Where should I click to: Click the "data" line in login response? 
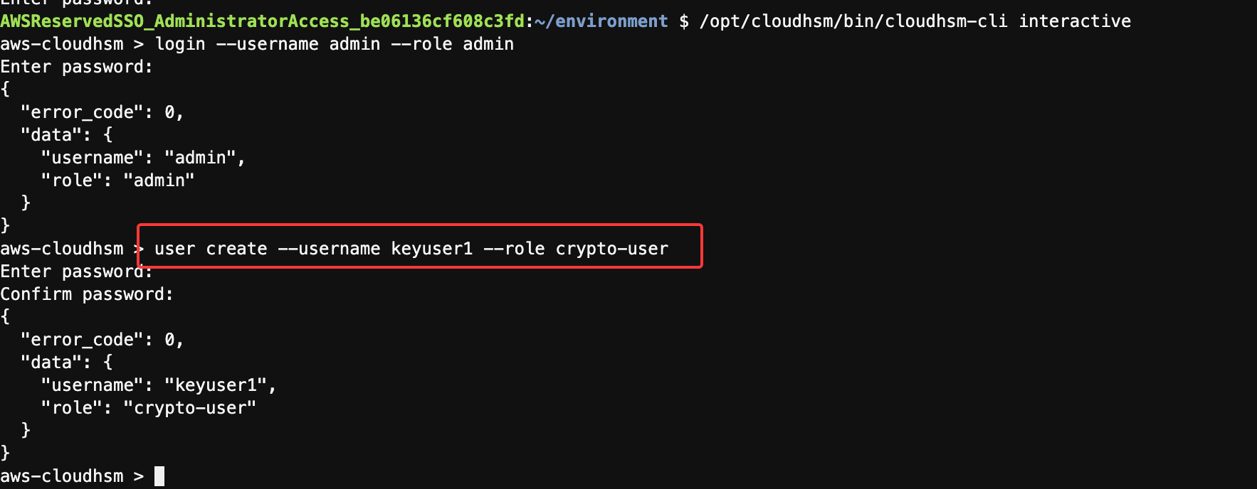pos(66,135)
